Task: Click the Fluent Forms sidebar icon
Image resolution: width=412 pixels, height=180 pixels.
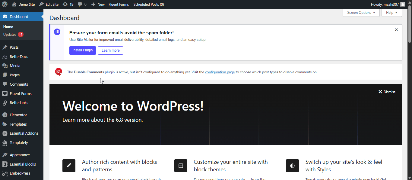Action: (x=5, y=93)
